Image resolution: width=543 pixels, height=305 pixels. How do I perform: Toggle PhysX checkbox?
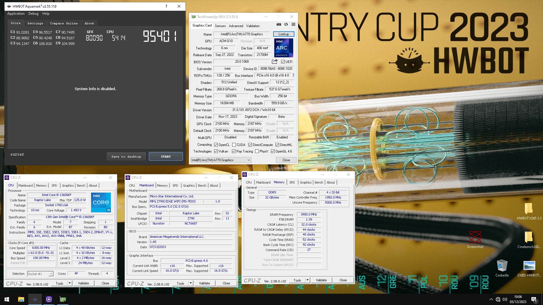[257, 151]
